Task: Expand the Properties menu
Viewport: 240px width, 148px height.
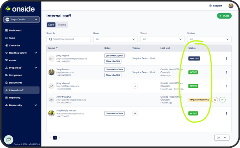Action: pyautogui.click(x=21, y=68)
